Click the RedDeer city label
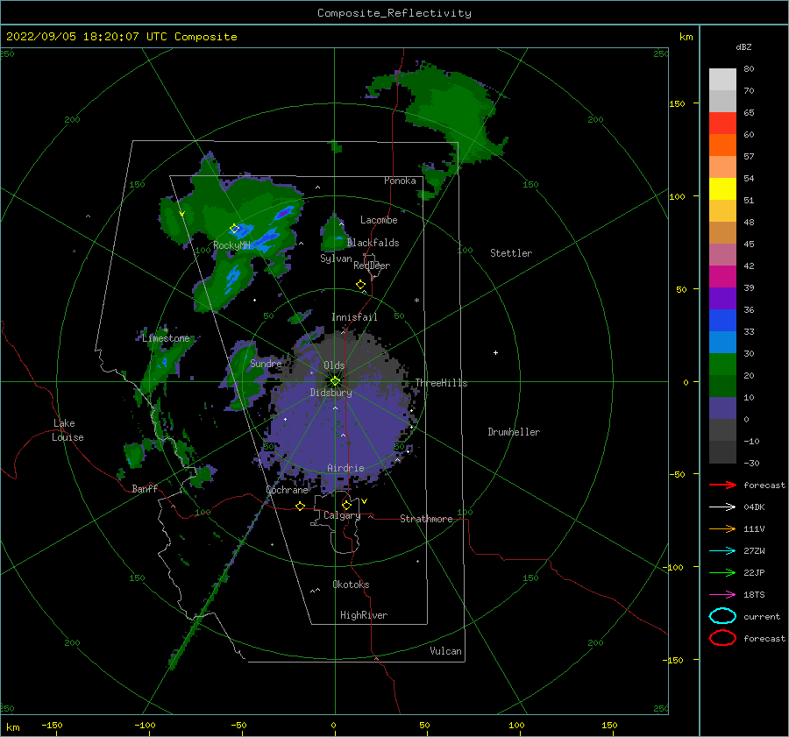This screenshot has height=737, width=789. pyautogui.click(x=372, y=266)
